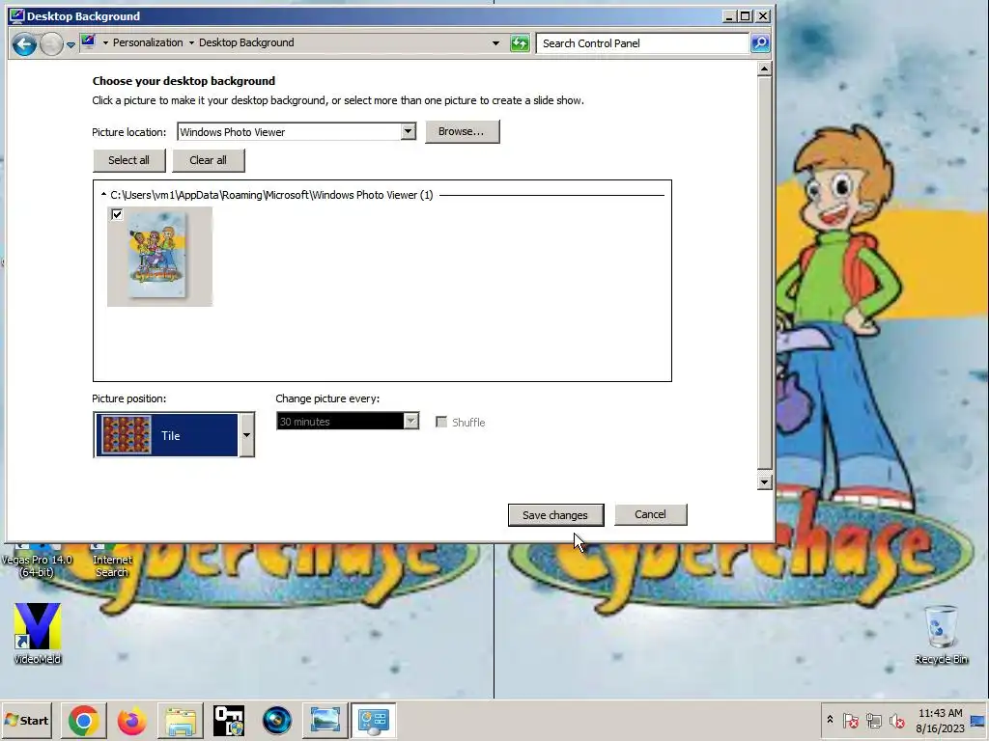The width and height of the screenshot is (989, 741).
Task: Click the Save changes button
Action: point(555,515)
